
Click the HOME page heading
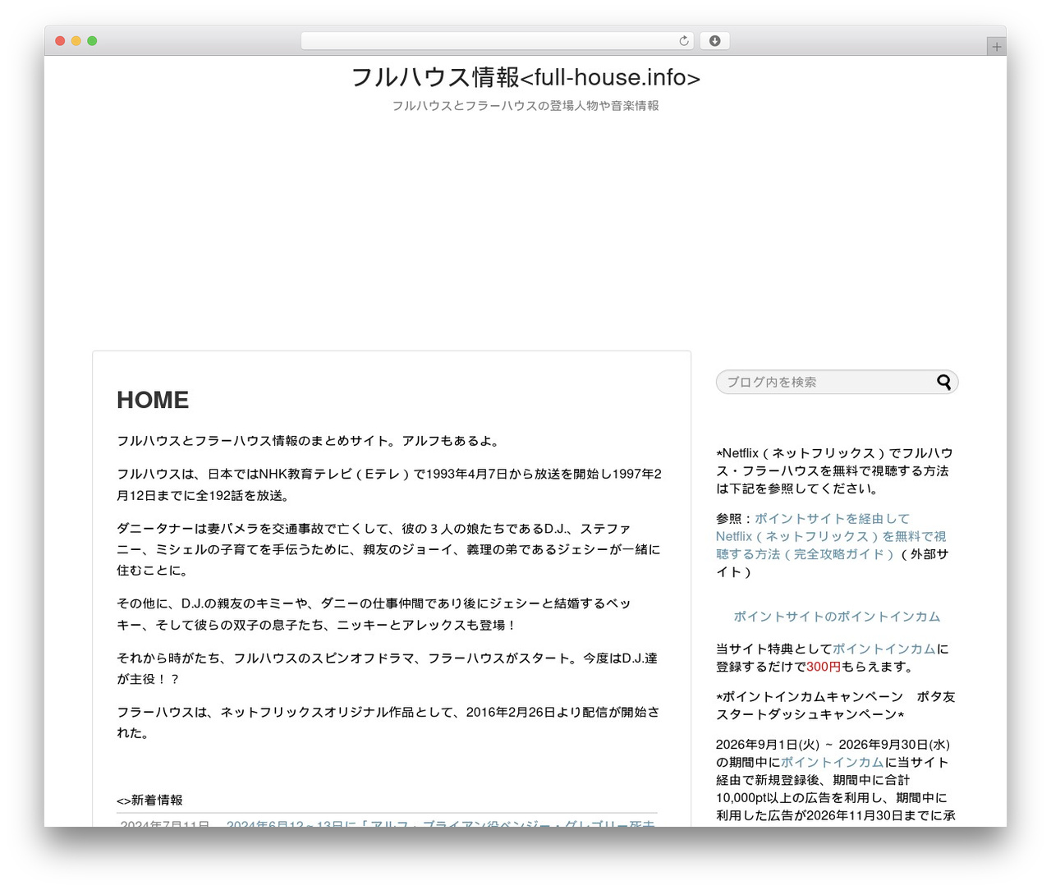pyautogui.click(x=153, y=400)
